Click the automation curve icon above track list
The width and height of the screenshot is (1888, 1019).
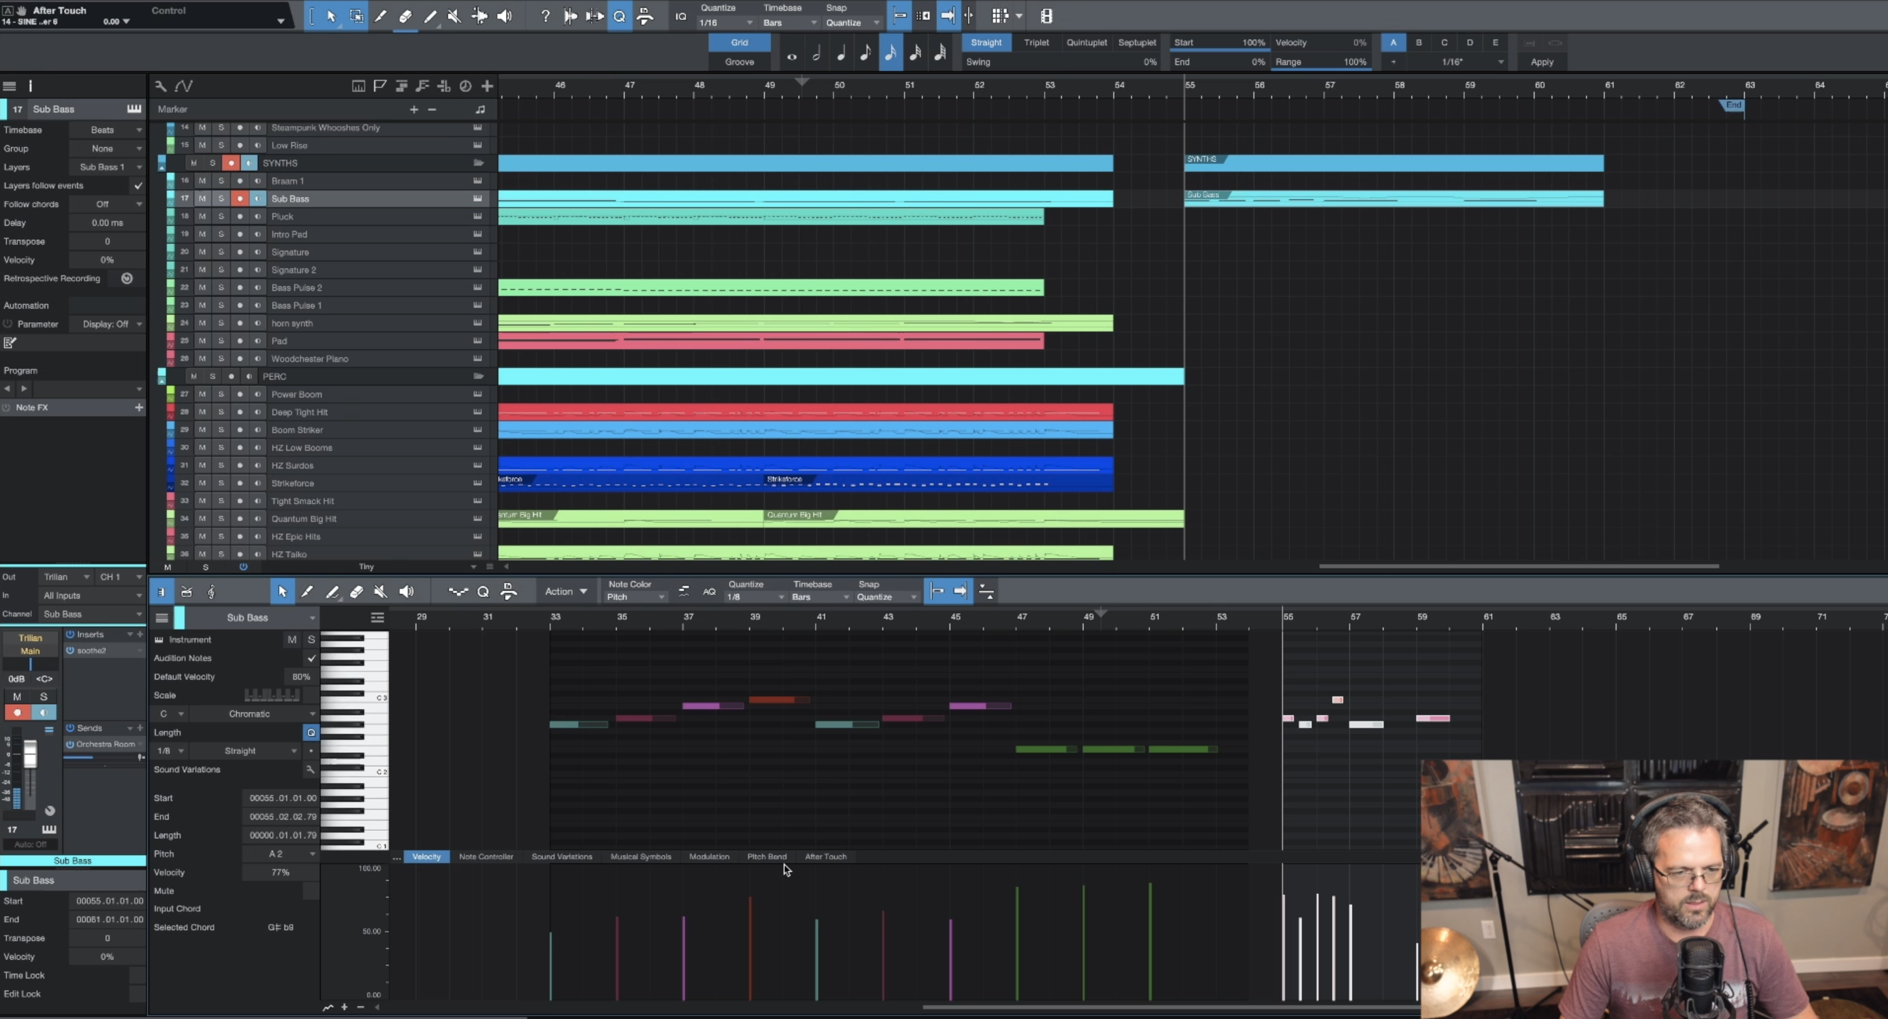pyautogui.click(x=184, y=86)
